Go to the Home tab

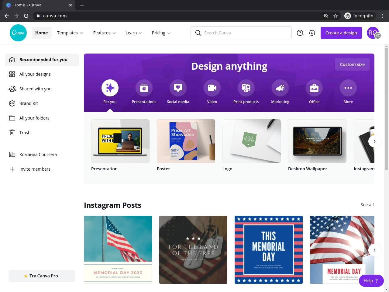42,33
